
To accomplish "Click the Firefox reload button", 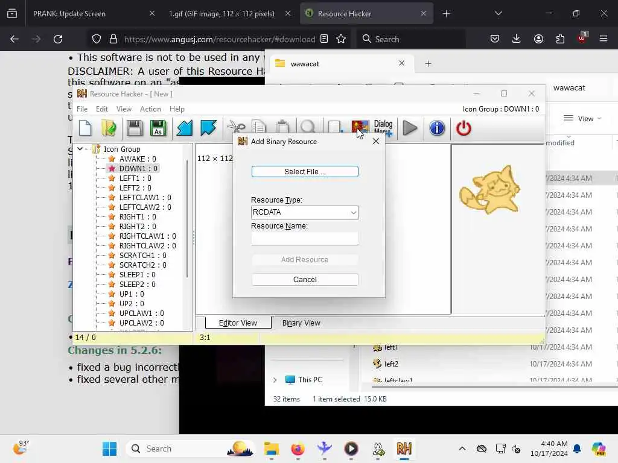I will point(58,39).
